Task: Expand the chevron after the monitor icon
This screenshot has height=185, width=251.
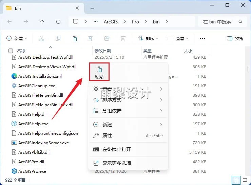Action: click(86, 22)
